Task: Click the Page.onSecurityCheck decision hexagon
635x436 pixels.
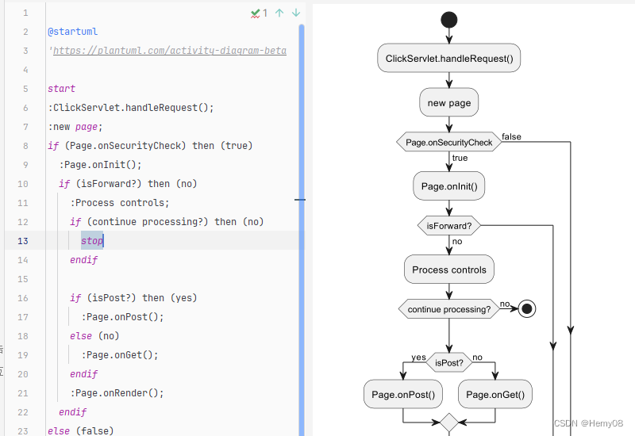Action: pos(449,142)
